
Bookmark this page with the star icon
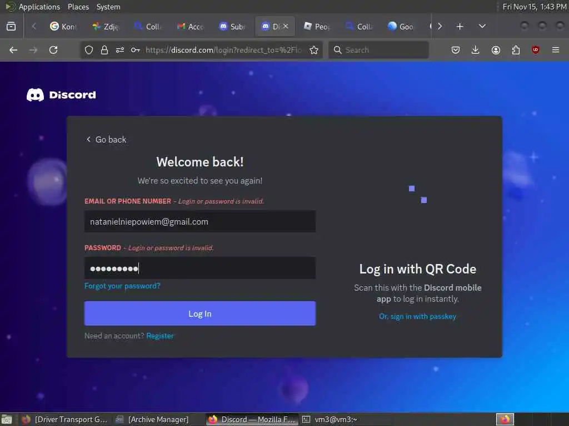point(314,50)
